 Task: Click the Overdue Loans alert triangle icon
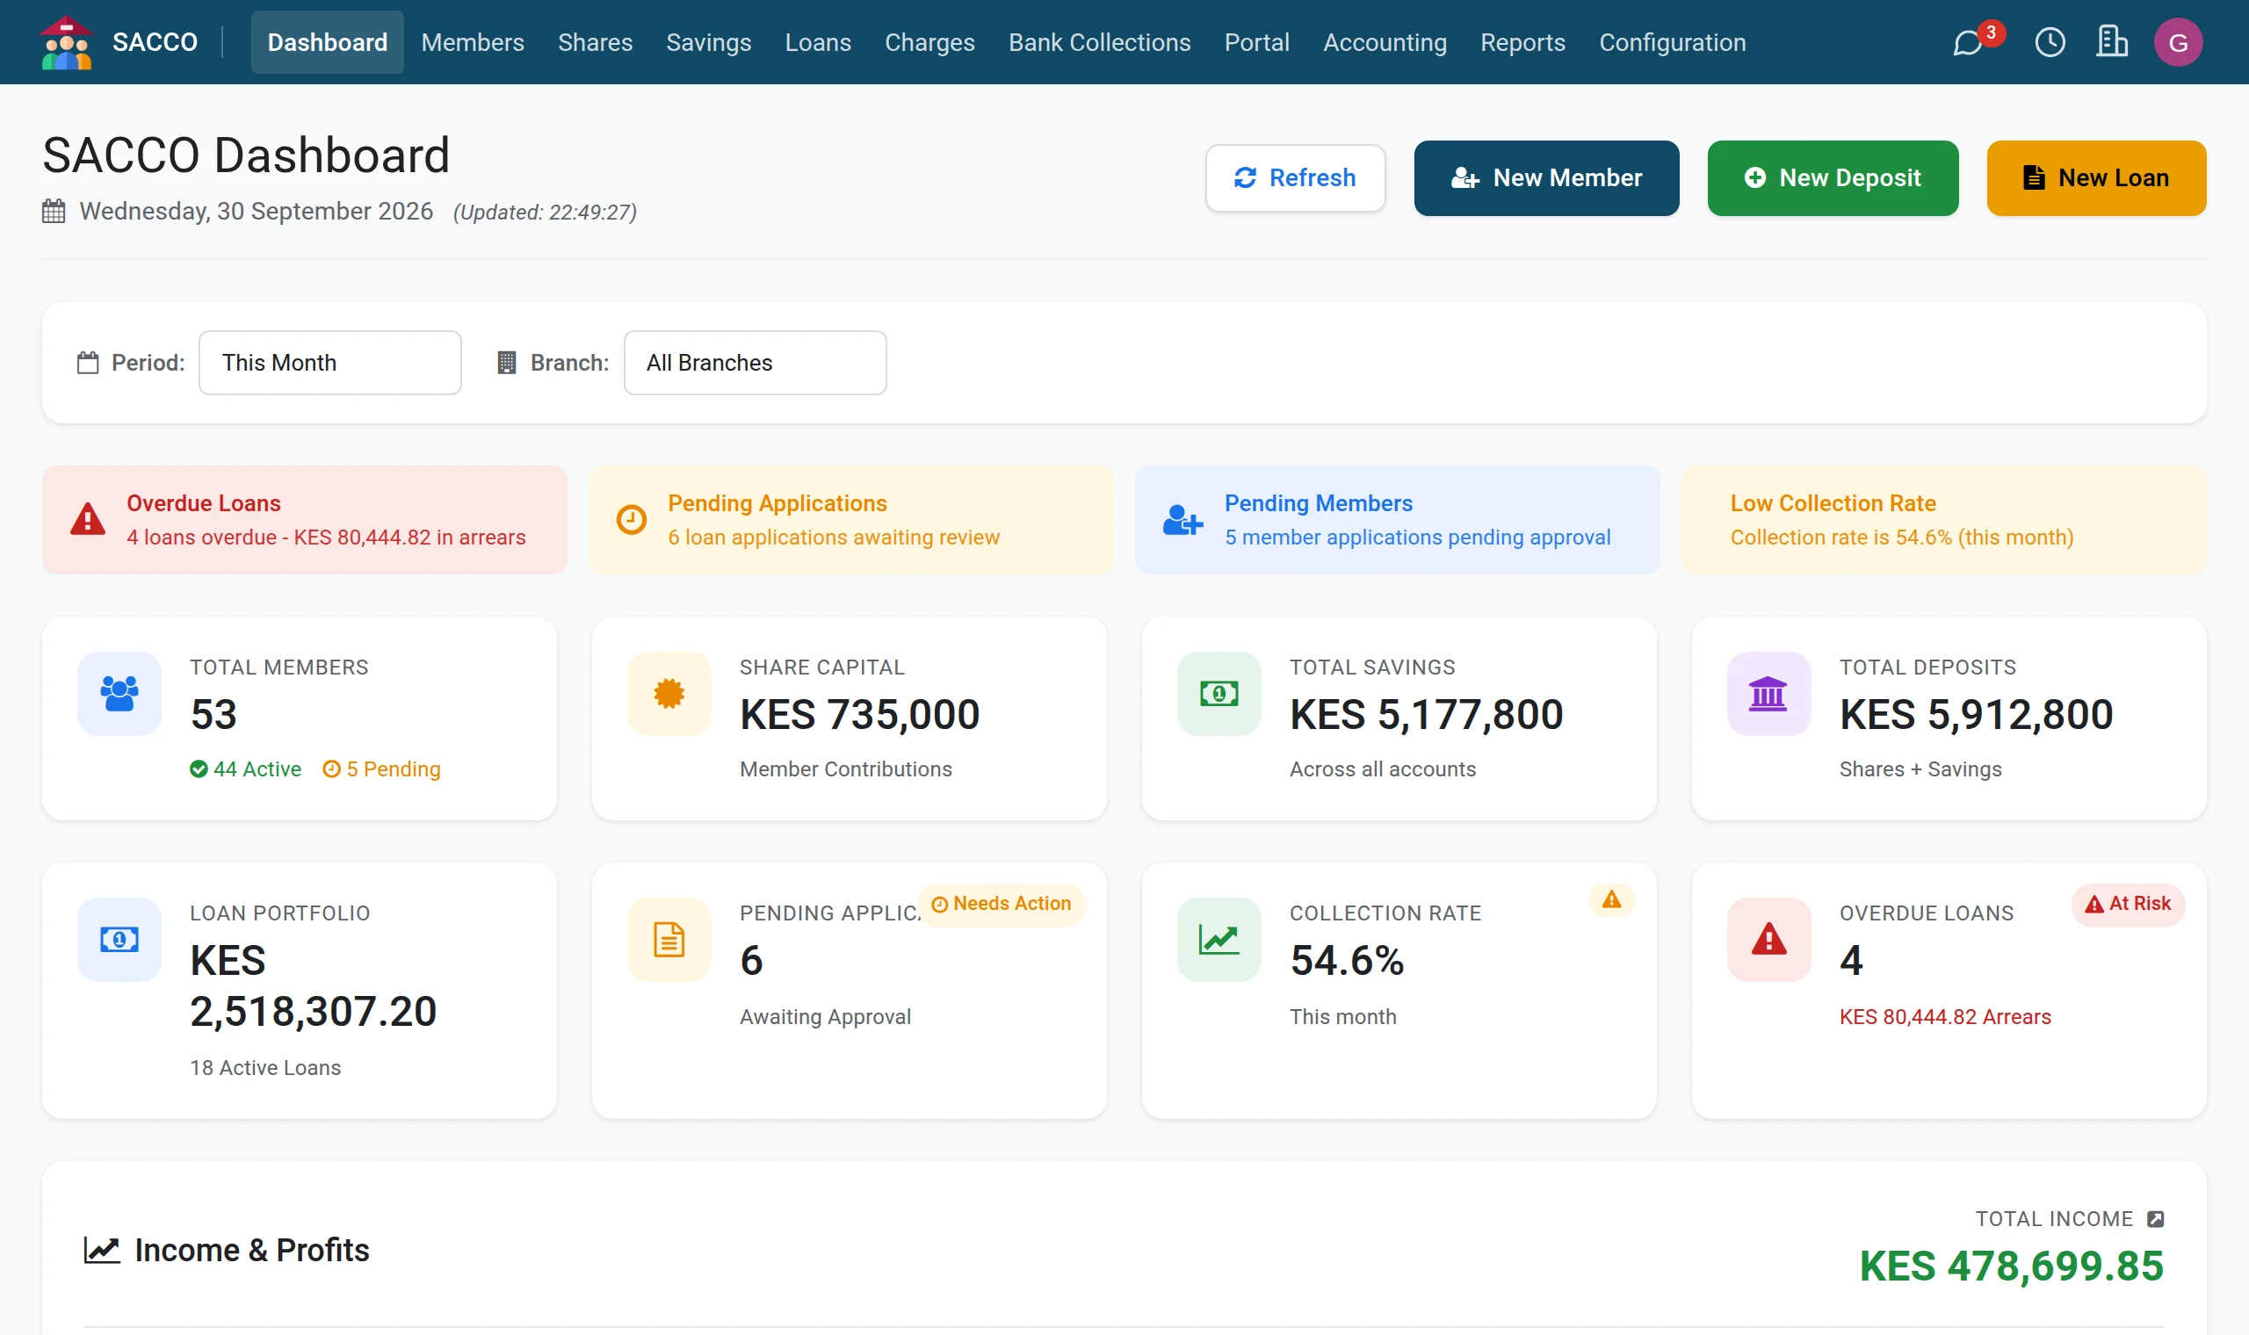point(88,519)
